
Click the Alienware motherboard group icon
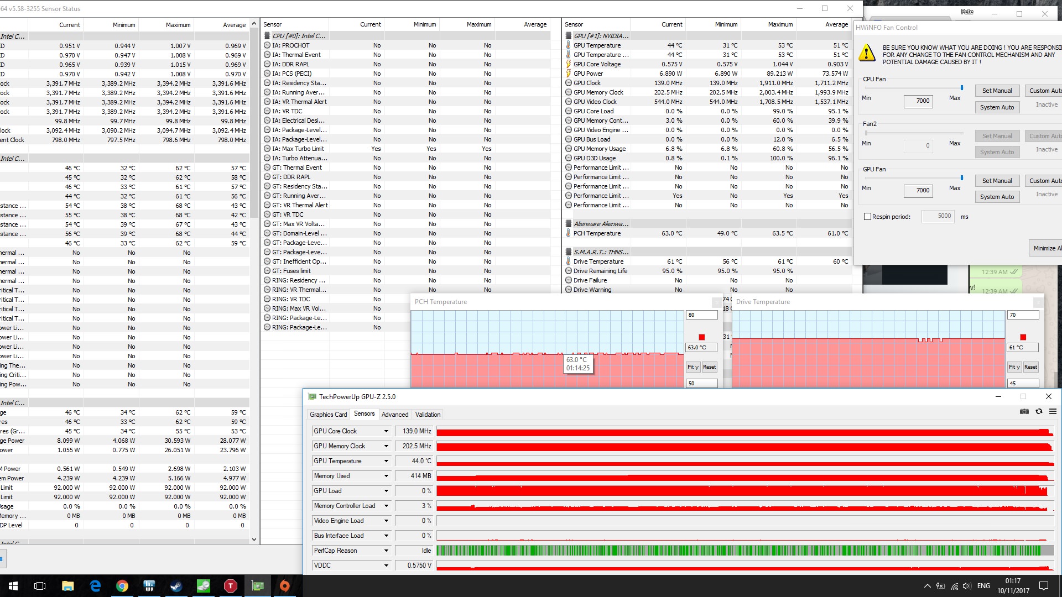(568, 224)
